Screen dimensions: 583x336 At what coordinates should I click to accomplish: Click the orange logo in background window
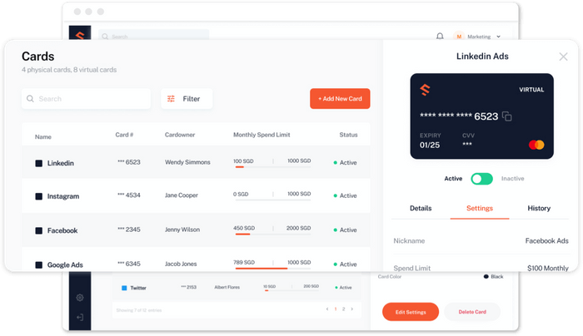pyautogui.click(x=80, y=34)
